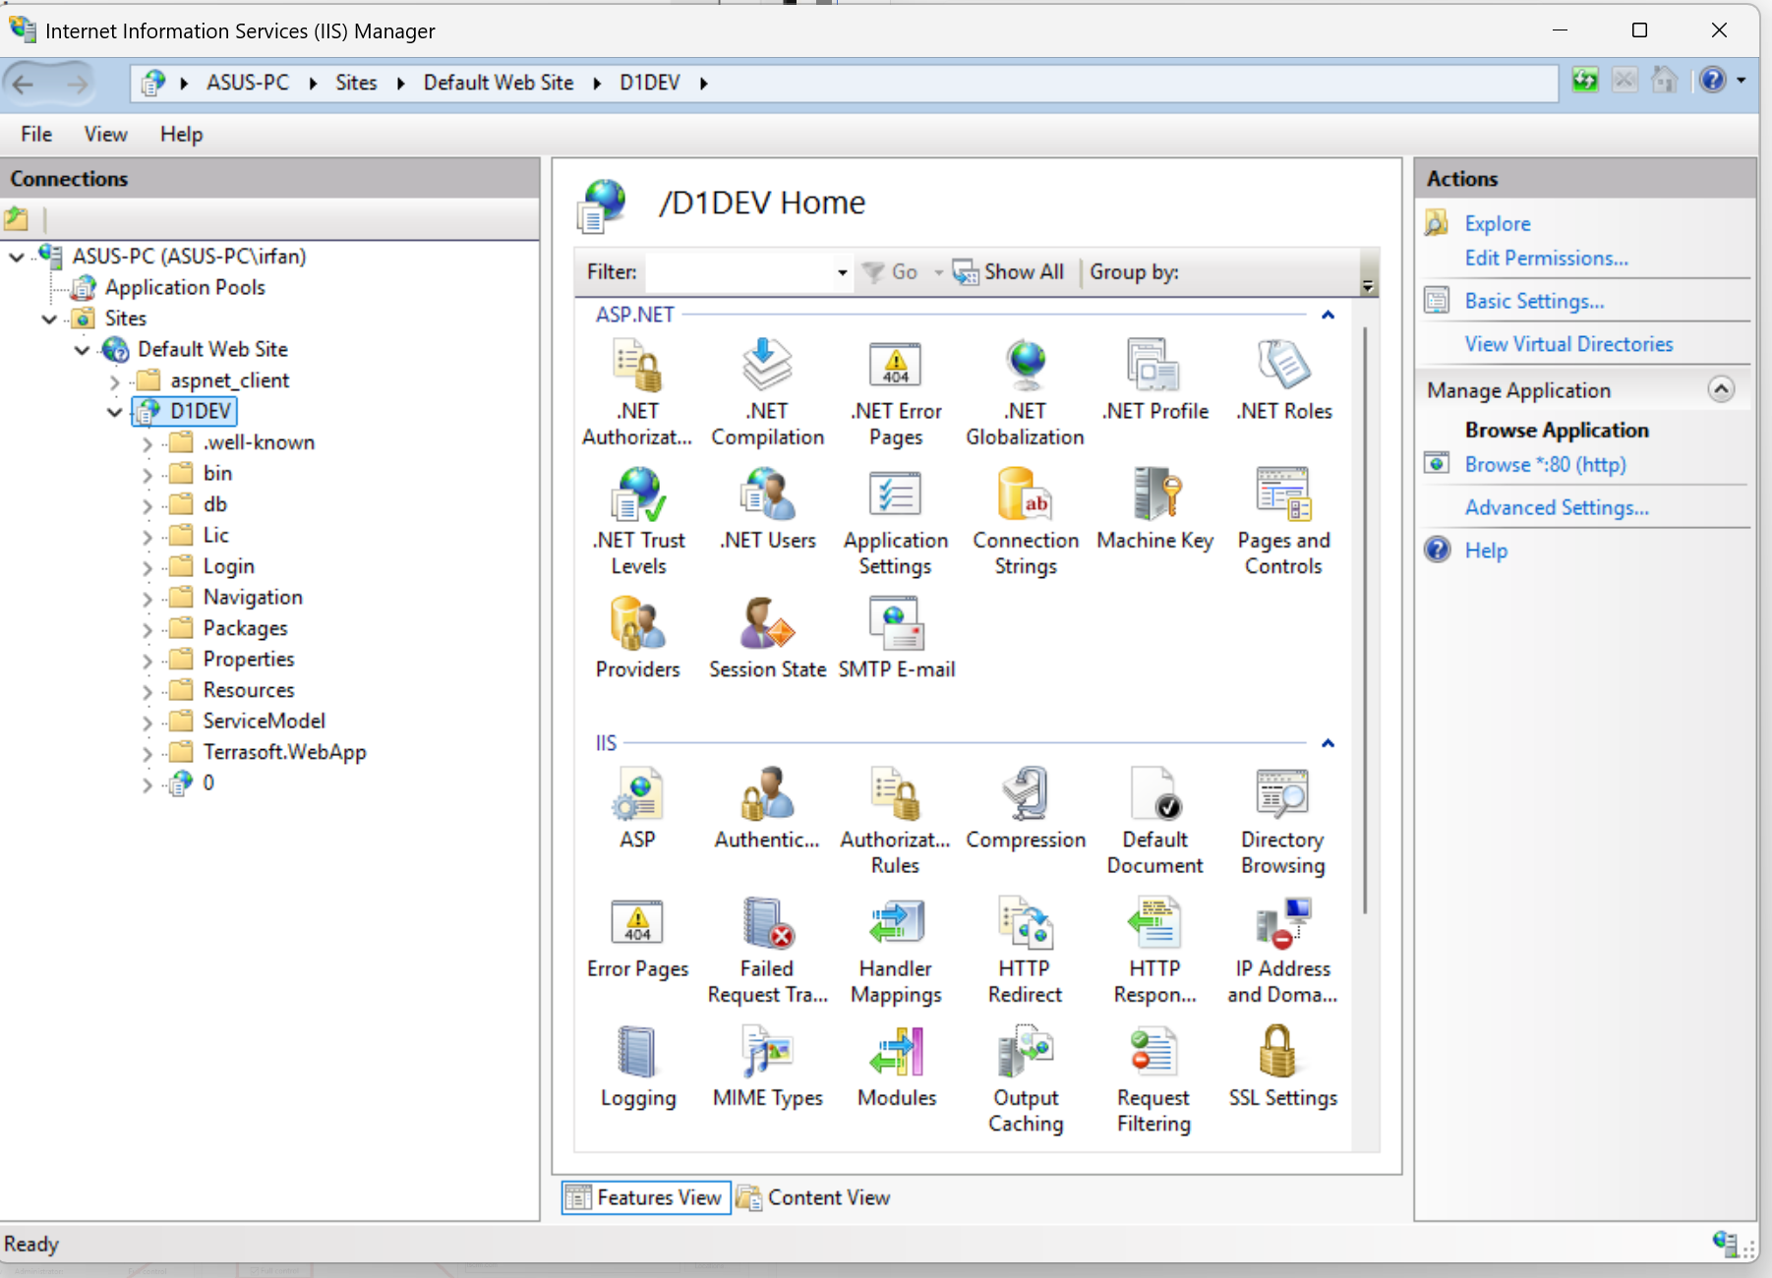Open the View menu

[105, 135]
